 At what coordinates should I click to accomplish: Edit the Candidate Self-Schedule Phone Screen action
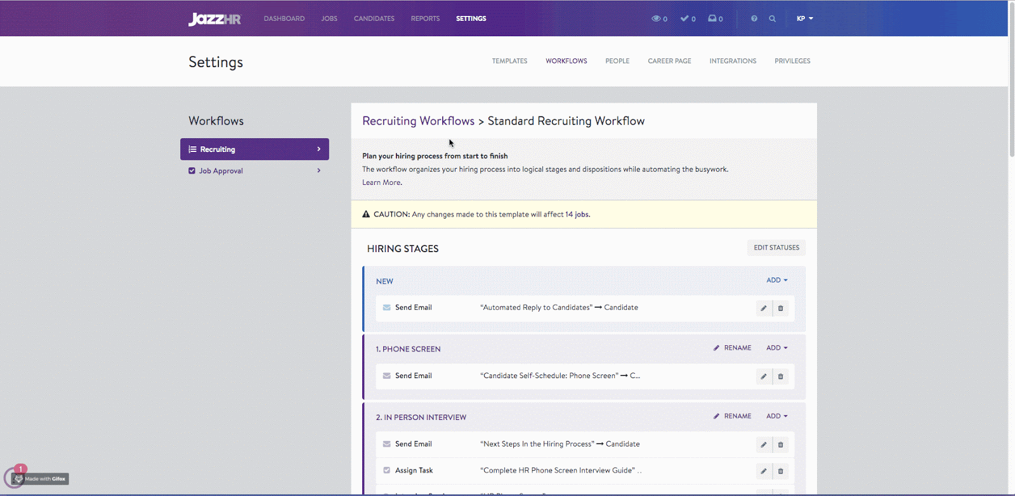click(764, 376)
